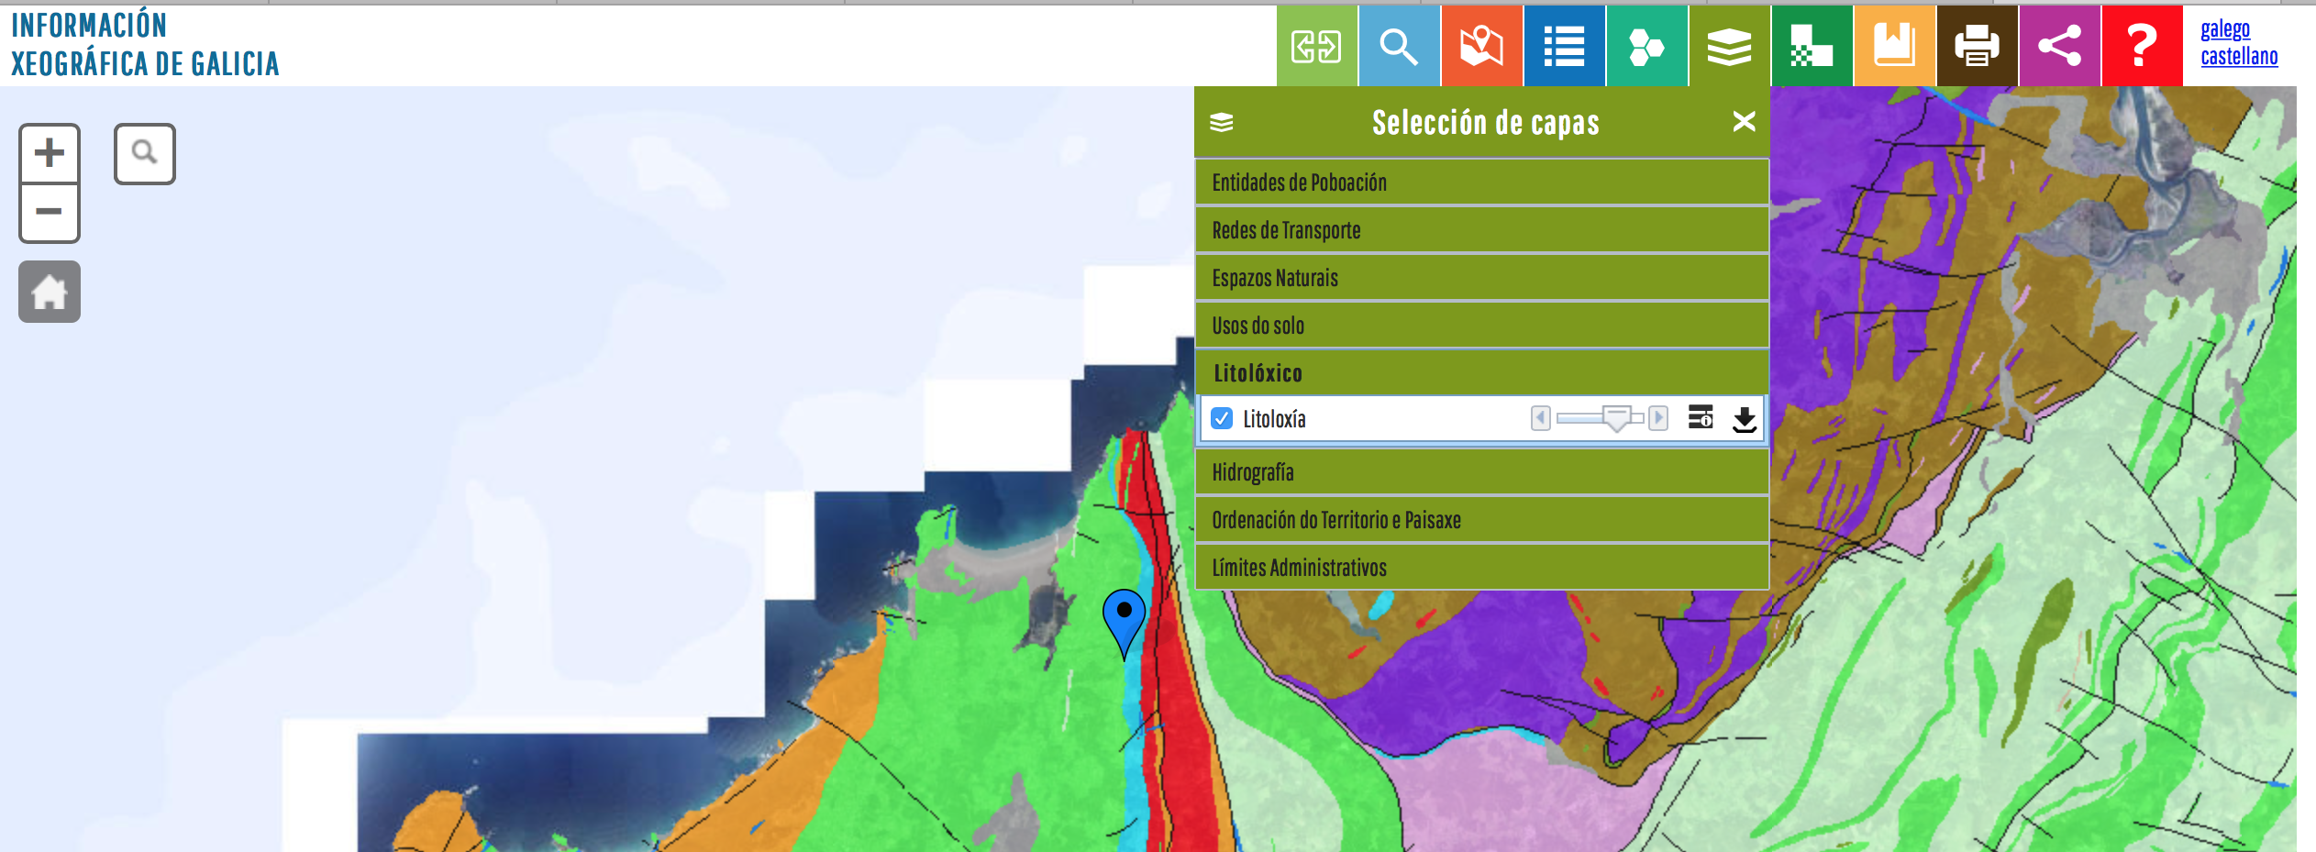The image size is (2316, 852).
Task: Switch language to galego
Action: [x=2224, y=29]
